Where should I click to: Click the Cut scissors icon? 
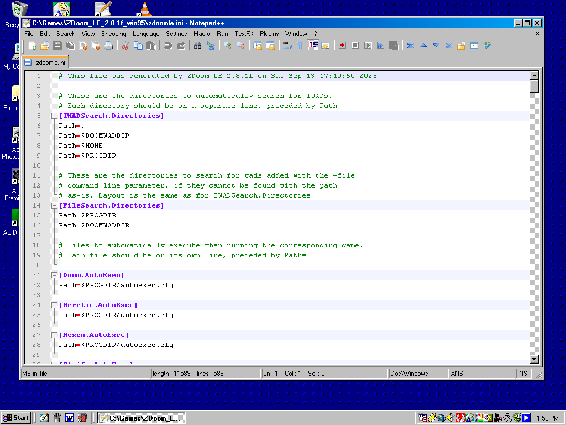(x=125, y=45)
